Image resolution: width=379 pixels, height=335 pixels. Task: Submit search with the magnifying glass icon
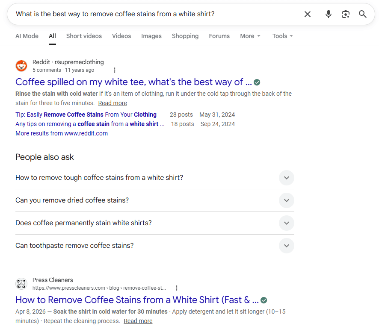click(363, 14)
